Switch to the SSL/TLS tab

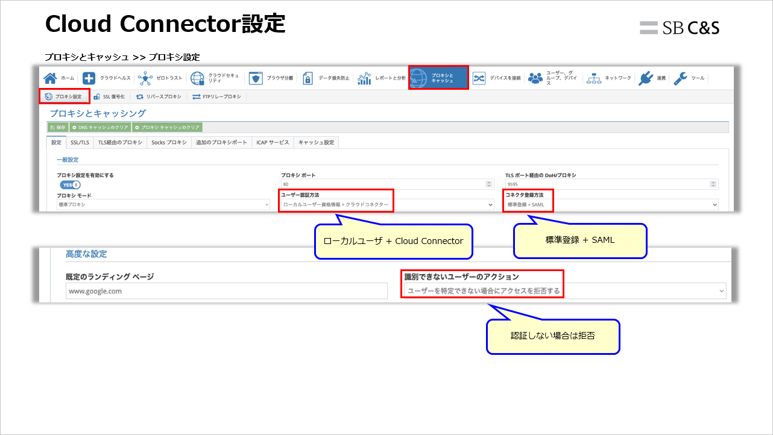(x=80, y=143)
